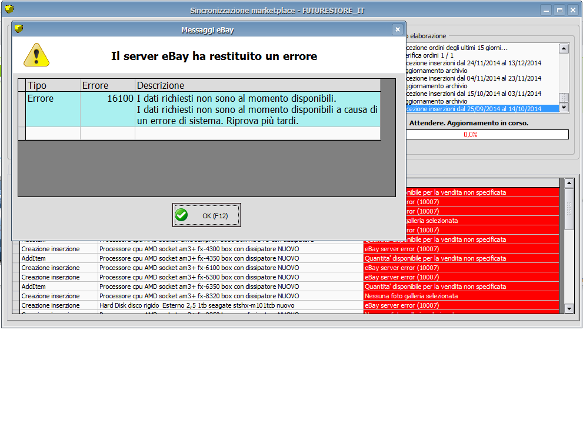Select product 'fx-6350 box con dissipatore NUOVO'

click(x=231, y=287)
